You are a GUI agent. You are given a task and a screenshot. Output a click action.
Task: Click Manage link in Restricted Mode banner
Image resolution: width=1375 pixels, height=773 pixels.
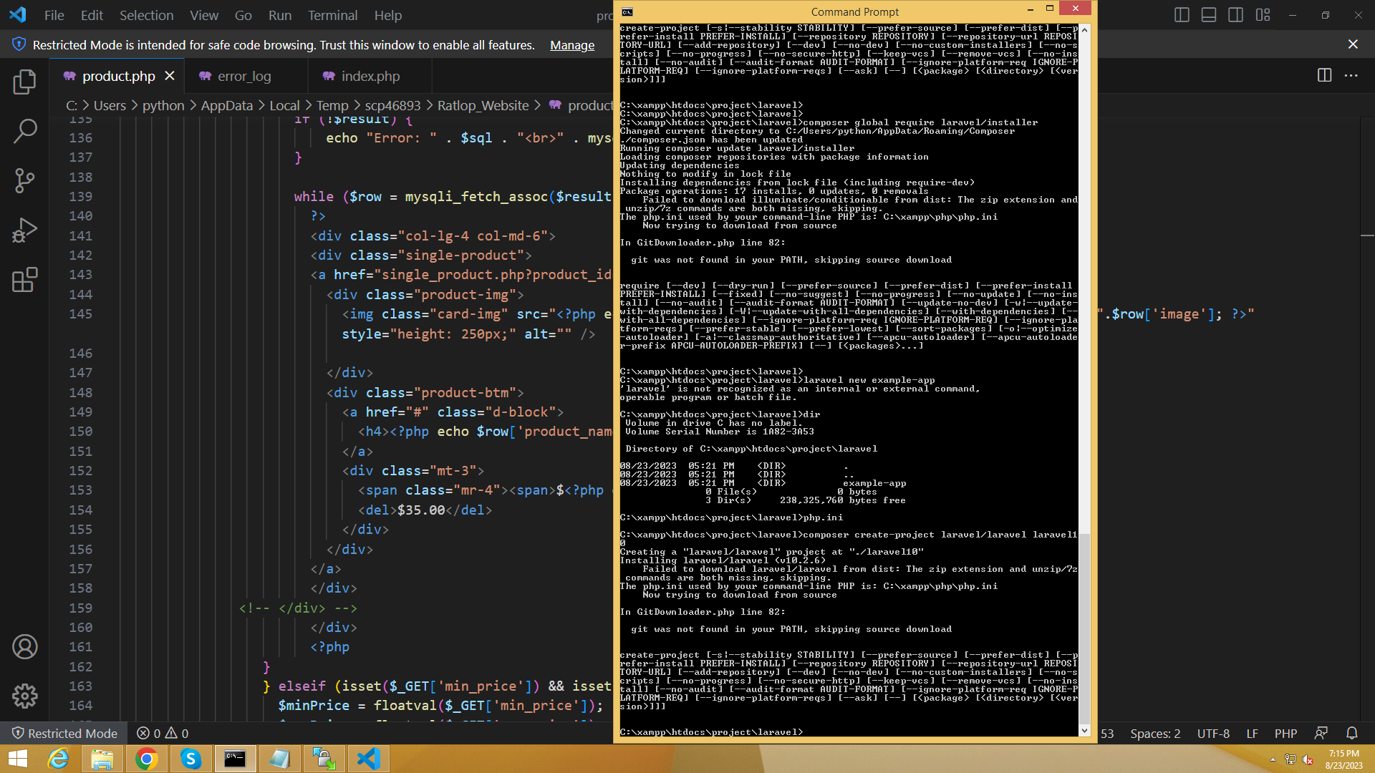point(571,45)
